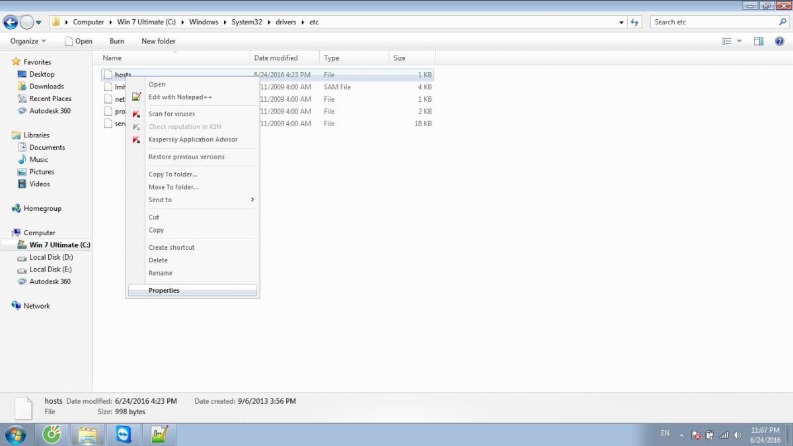
Task: Click the magnifier icon in the search box
Action: [x=782, y=21]
